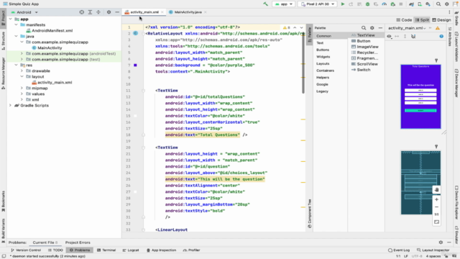Open IDE settings gear in top toolbar
The height and width of the screenshot is (259, 460).
(447, 4)
